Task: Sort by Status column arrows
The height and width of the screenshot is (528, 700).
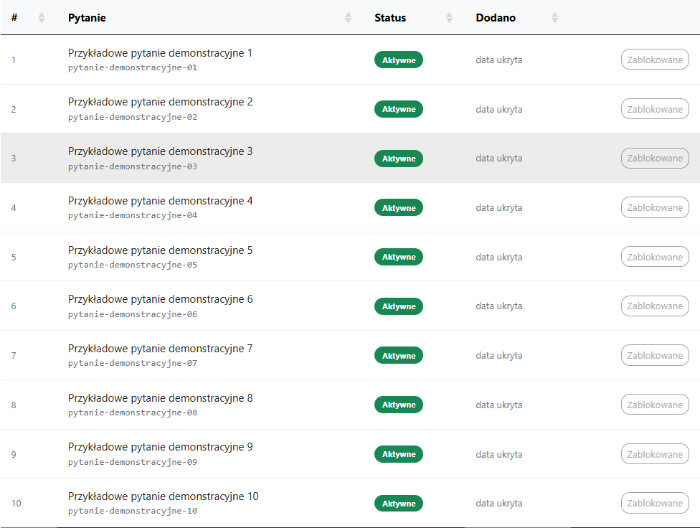Action: (449, 18)
